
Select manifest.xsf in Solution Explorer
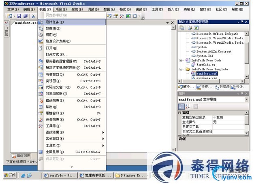pos(207,74)
